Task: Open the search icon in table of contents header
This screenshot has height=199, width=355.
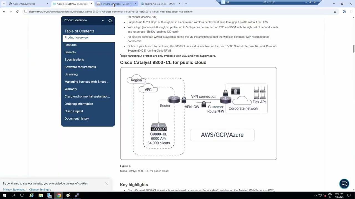Action: coord(110,21)
